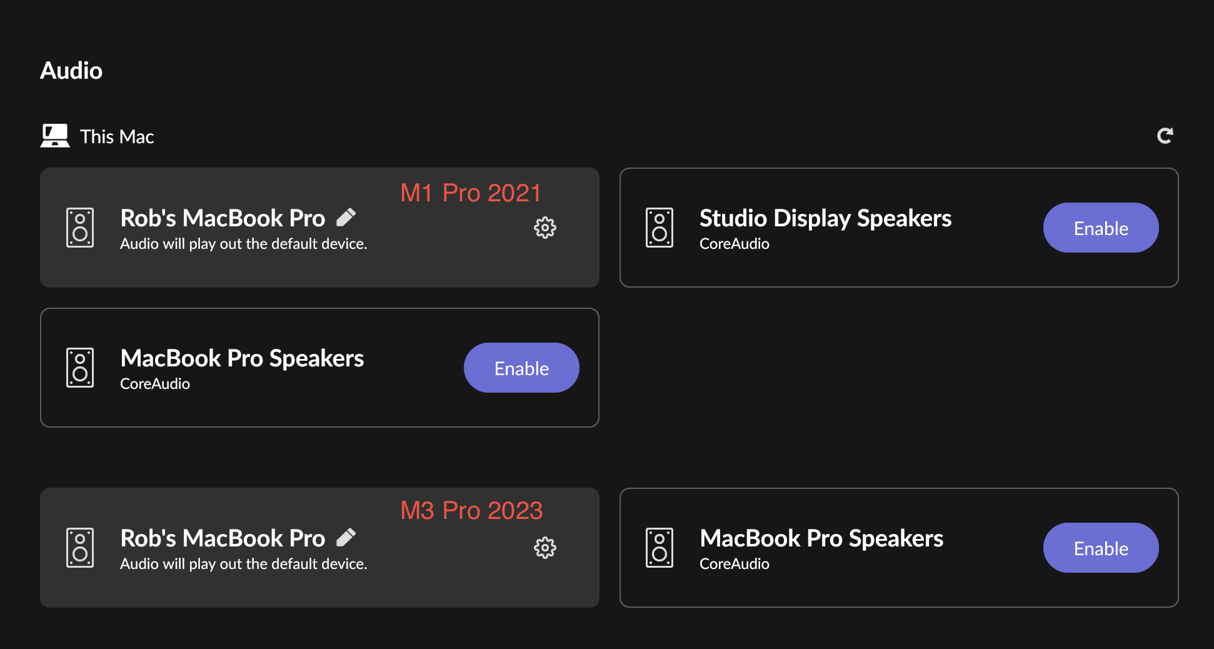This screenshot has width=1214, height=649.
Task: Click speaker icon of left MacBook Pro Speakers
Action: point(80,368)
